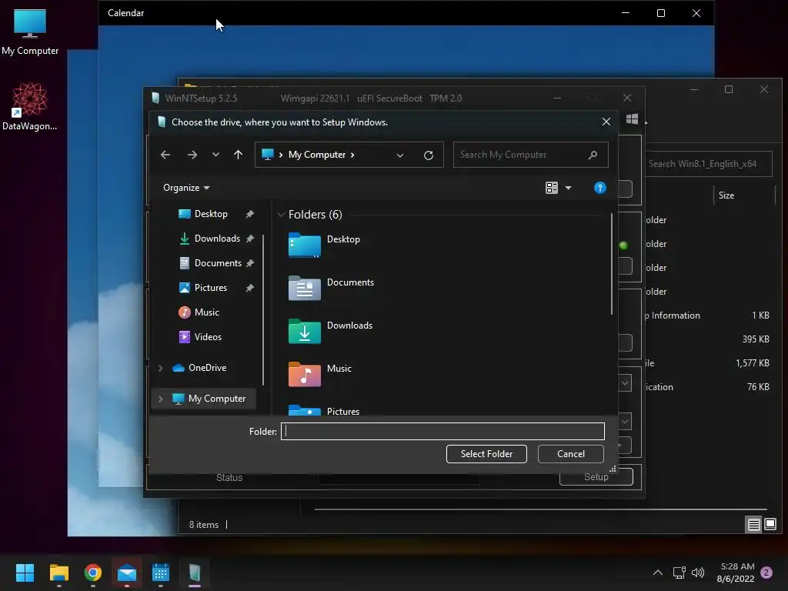Click the file list vertical scrollbar
The height and width of the screenshot is (591, 788).
pyautogui.click(x=612, y=265)
